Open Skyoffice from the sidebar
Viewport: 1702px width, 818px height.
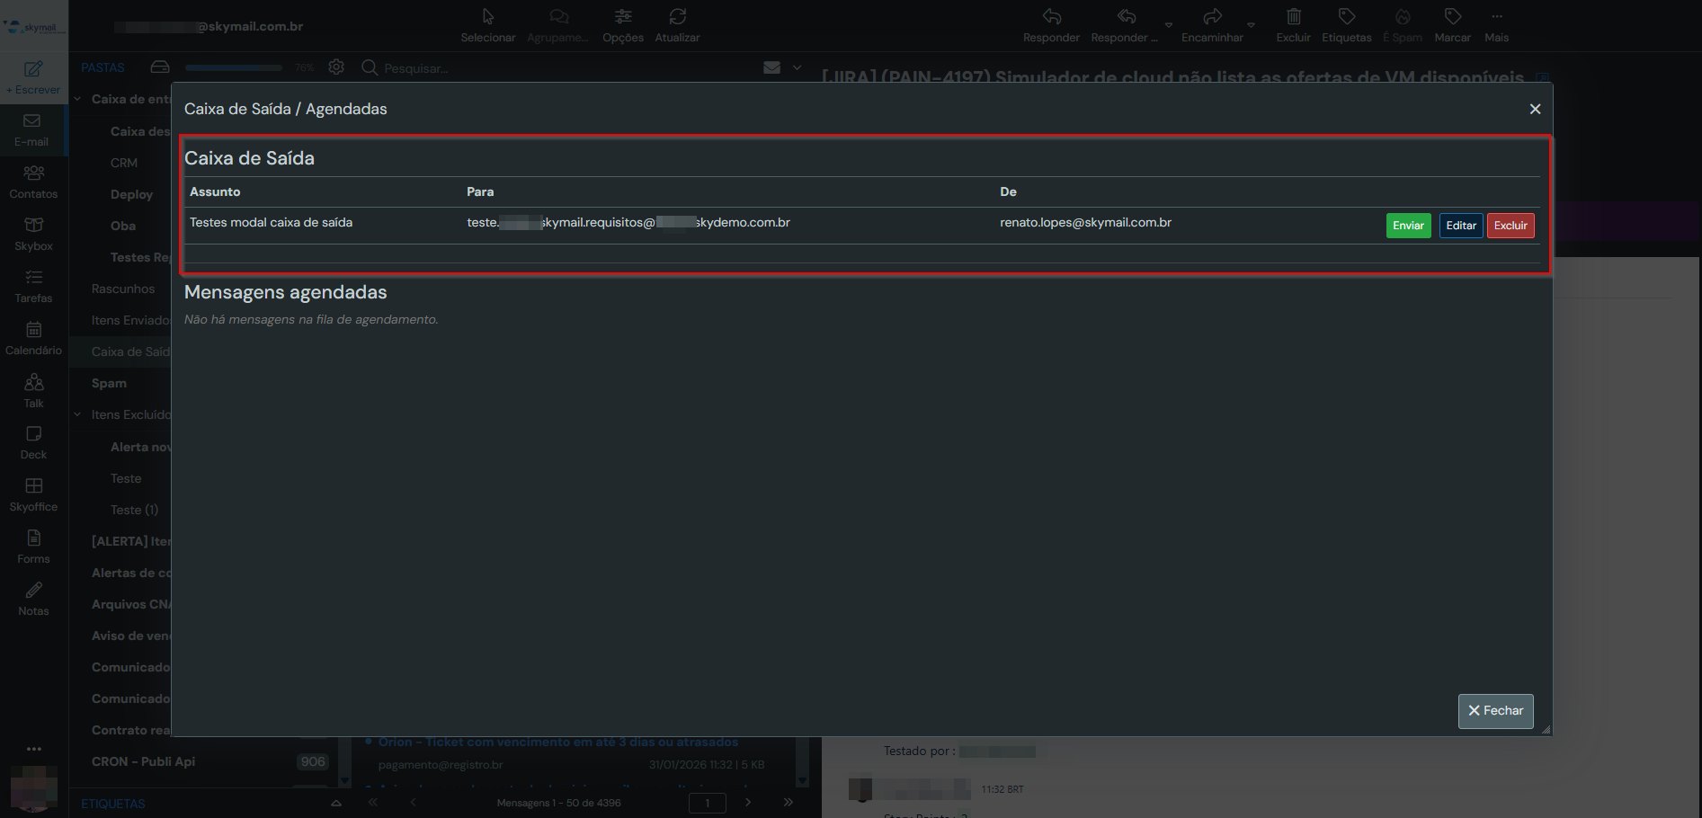pos(33,493)
